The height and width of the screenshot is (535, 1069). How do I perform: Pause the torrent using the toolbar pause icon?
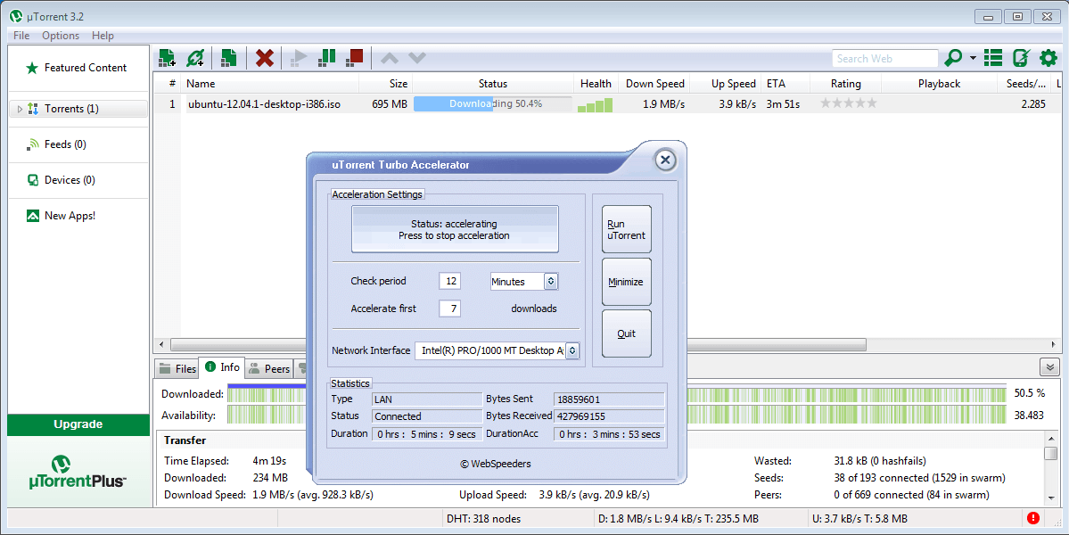point(327,58)
